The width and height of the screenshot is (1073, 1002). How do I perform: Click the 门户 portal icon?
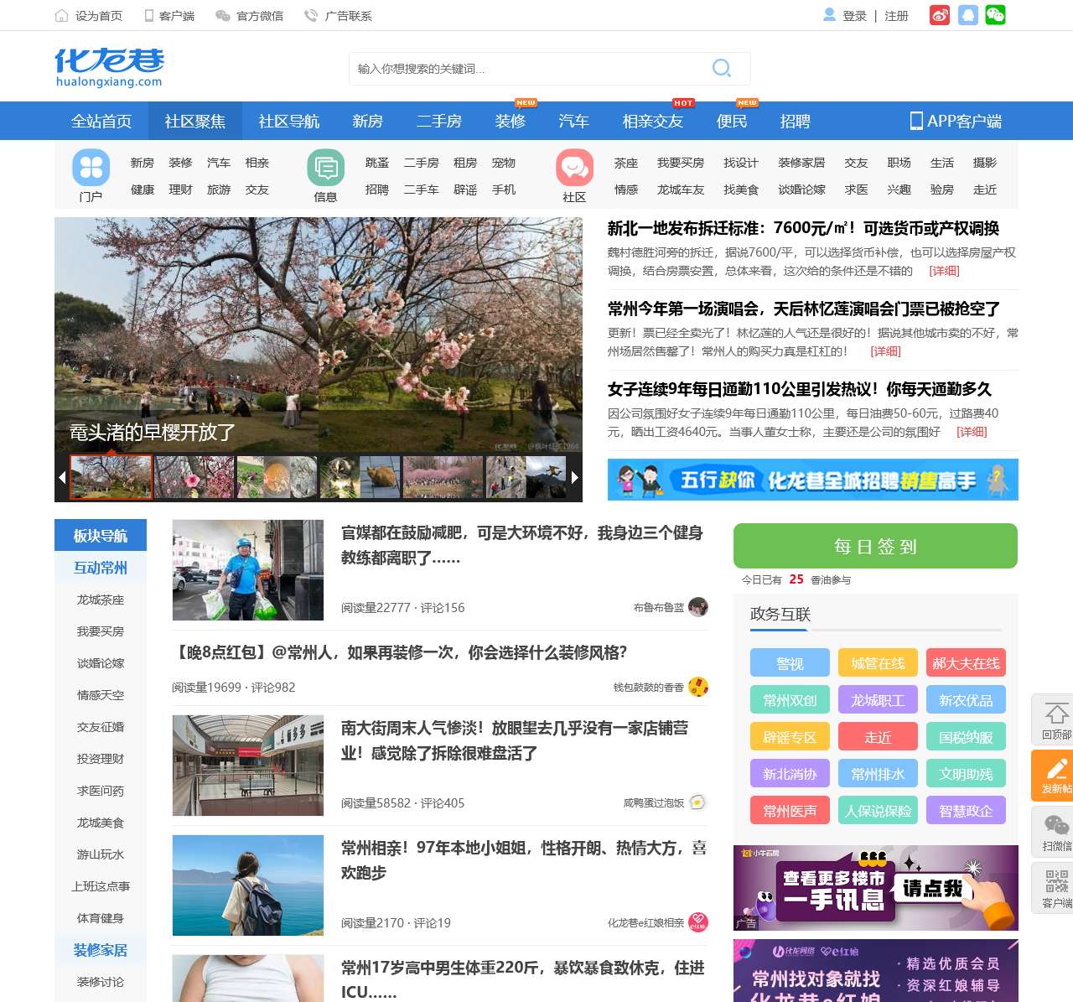click(91, 168)
